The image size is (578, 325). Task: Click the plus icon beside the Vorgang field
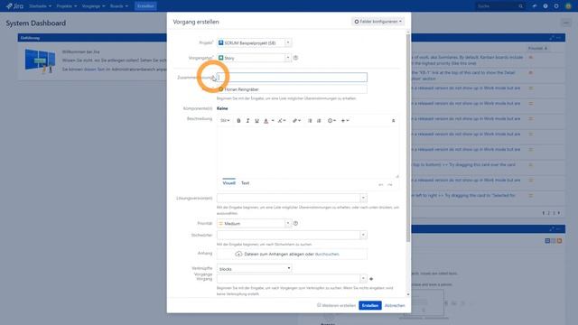click(371, 279)
